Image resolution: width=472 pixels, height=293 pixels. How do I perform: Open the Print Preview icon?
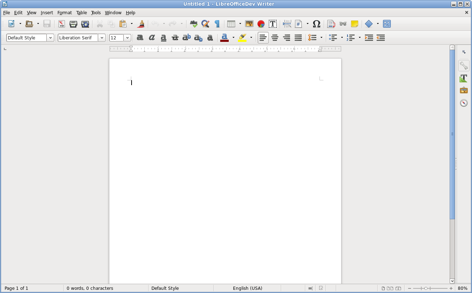(85, 24)
